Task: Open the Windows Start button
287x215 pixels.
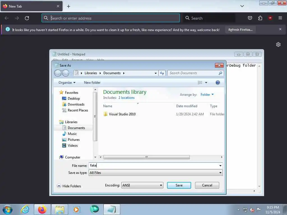Action: tap(8, 209)
